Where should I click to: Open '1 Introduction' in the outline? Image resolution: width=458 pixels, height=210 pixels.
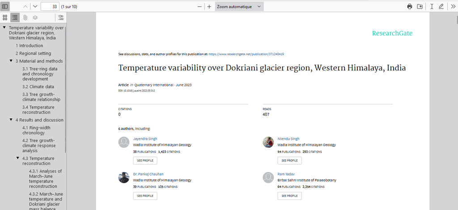point(31,46)
